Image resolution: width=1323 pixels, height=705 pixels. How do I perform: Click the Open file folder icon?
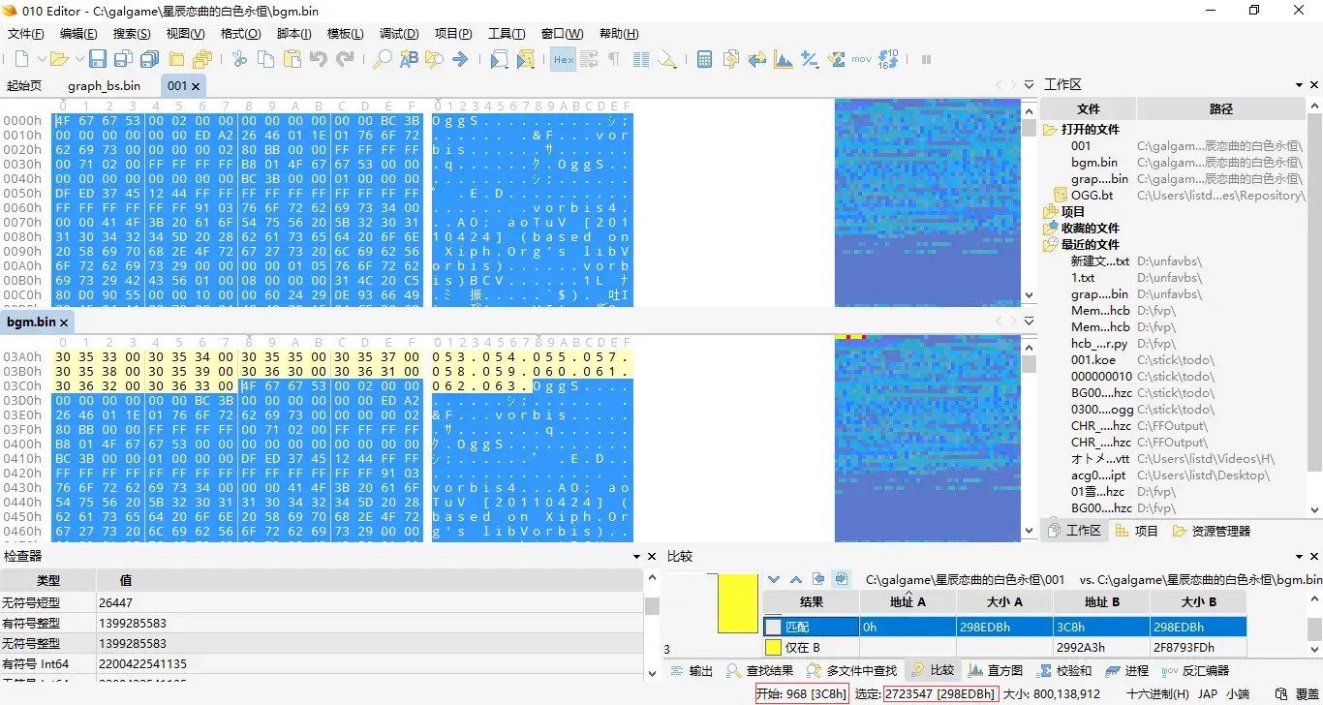(x=59, y=59)
